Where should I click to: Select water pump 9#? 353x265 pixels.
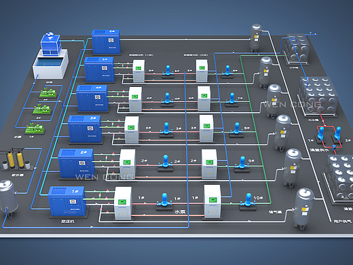tap(242, 164)
